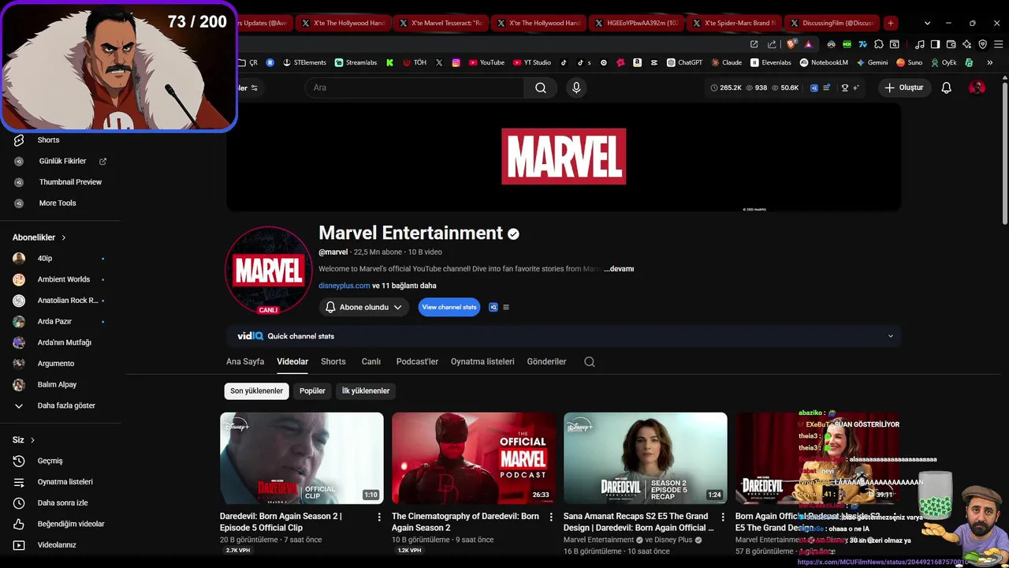This screenshot has width=1009, height=568.
Task: Switch to Canlı channel tab
Action: [371, 361]
